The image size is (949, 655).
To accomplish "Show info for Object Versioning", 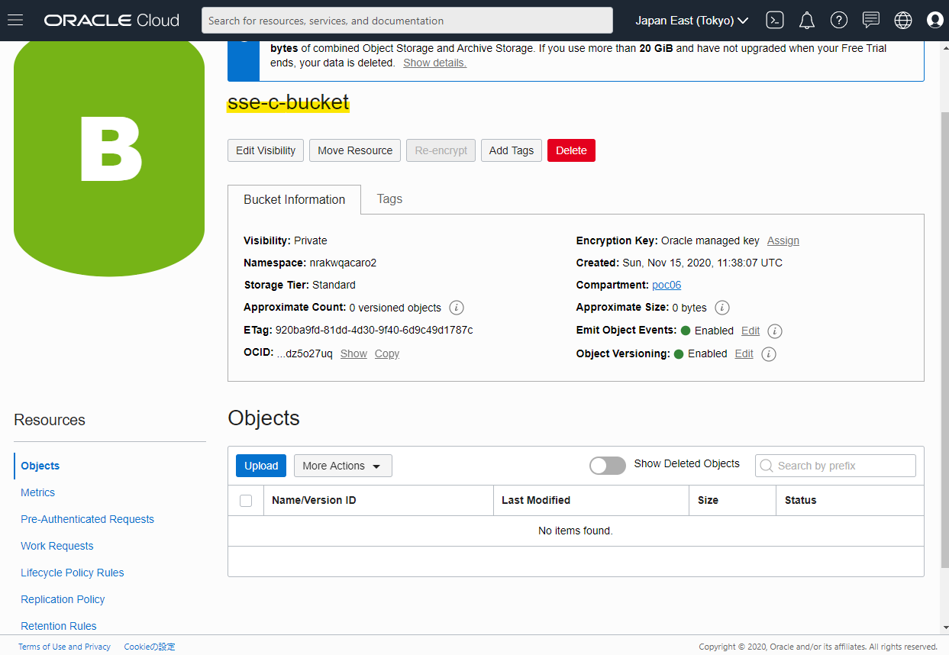I will tap(769, 354).
